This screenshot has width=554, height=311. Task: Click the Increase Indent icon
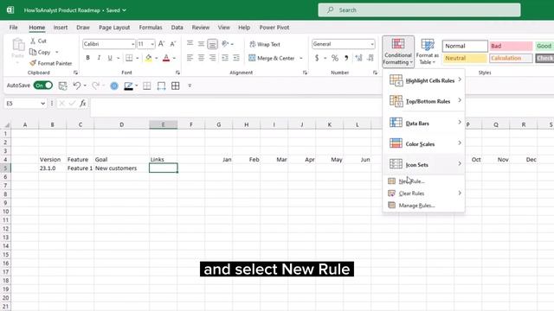(x=236, y=58)
